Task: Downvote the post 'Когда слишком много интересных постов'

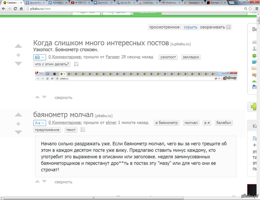Action: 18,64
